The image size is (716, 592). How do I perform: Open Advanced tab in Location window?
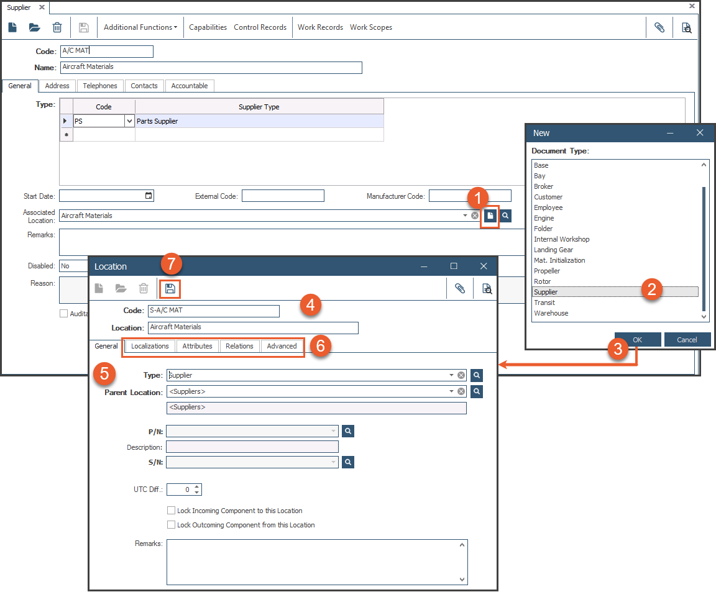(282, 346)
